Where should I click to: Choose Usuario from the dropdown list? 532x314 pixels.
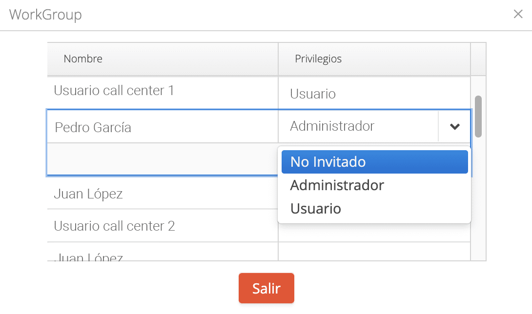click(374, 209)
